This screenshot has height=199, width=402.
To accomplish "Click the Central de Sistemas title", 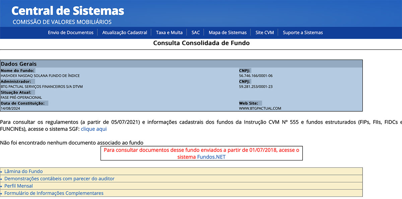I will tap(68, 11).
